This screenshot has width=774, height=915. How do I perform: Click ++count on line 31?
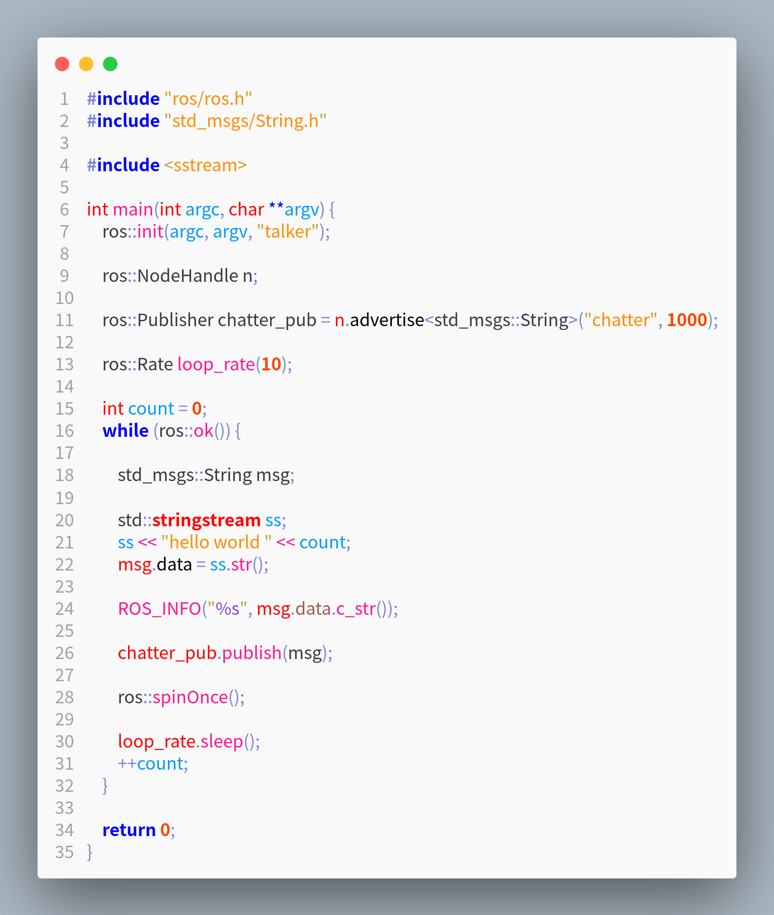(151, 764)
